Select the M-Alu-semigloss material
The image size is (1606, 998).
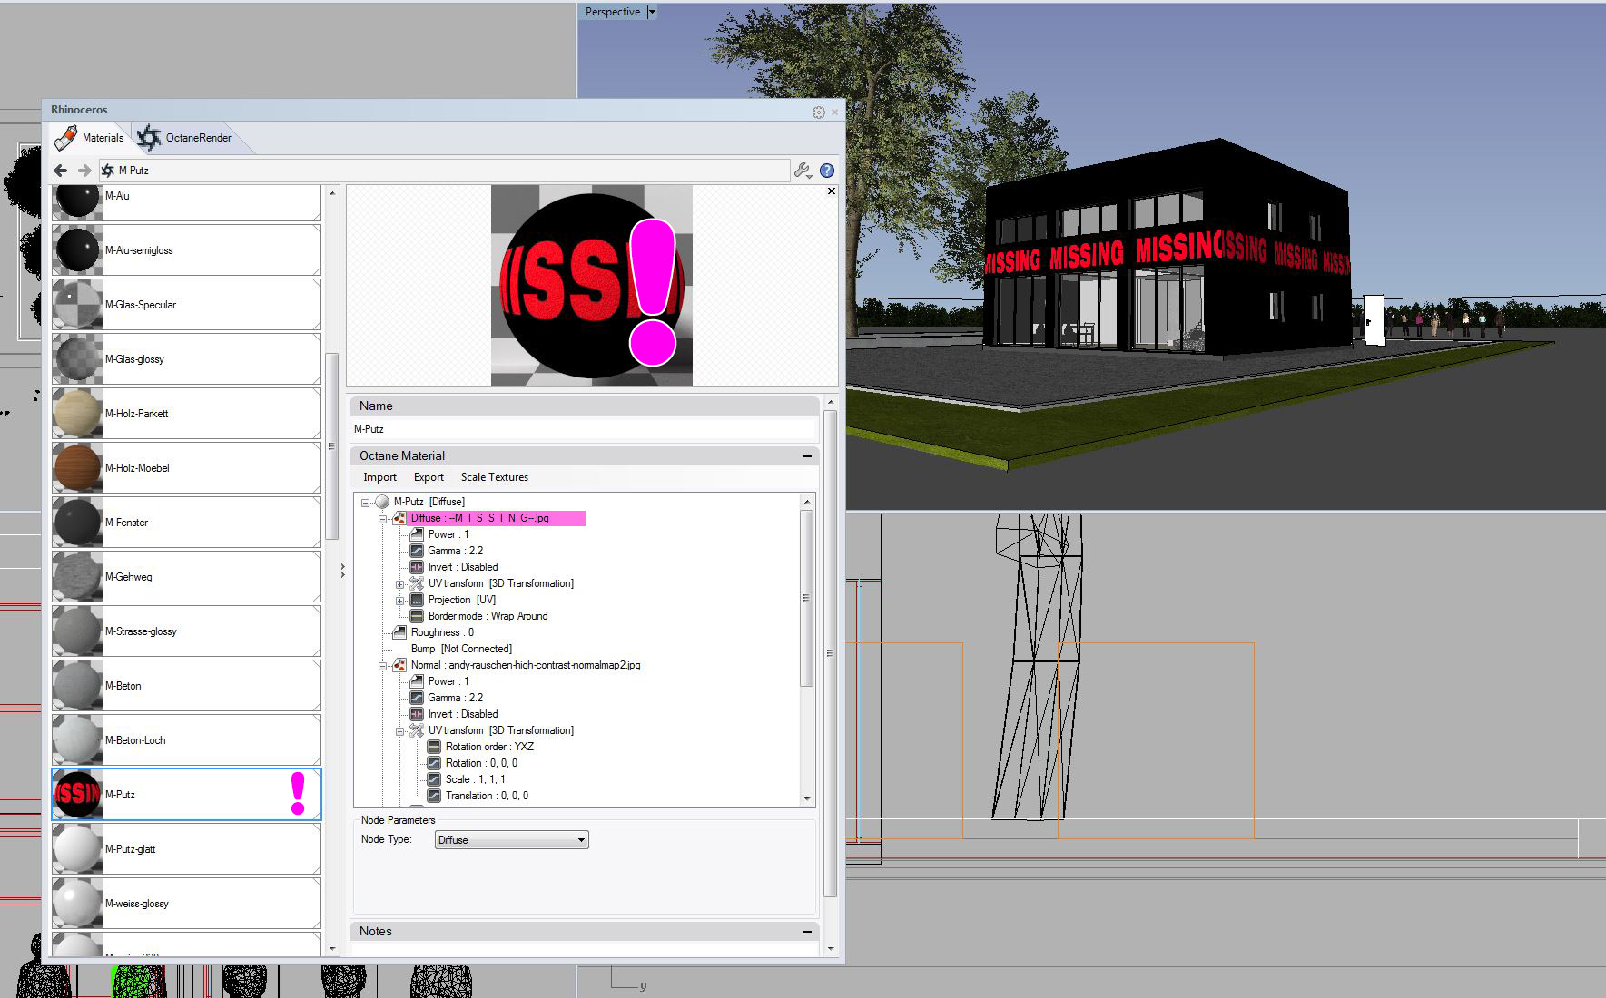click(186, 250)
